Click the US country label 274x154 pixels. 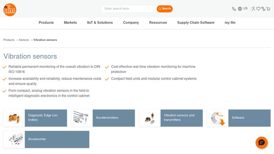[x=245, y=8]
